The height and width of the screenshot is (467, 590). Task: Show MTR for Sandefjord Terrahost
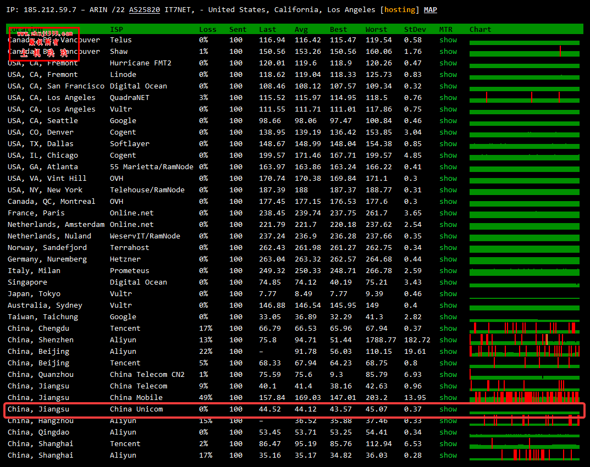pos(448,247)
